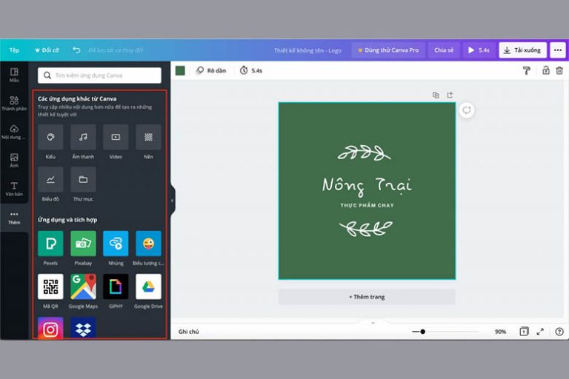The height and width of the screenshot is (379, 569).
Task: Select the GIPHY app icon
Action: 116,286
